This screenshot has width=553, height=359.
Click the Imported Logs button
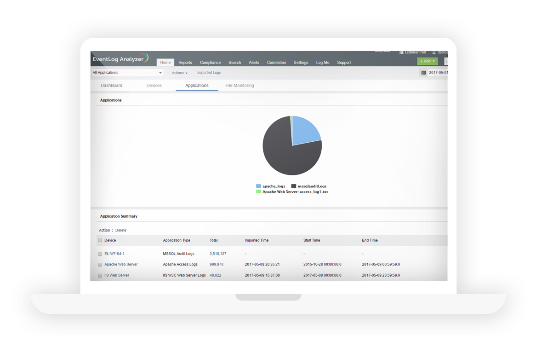coord(209,73)
